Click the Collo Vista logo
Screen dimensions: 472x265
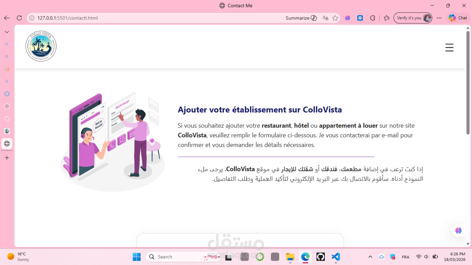[x=41, y=46]
